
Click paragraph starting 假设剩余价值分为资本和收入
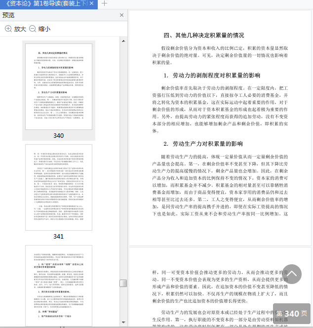point(220,55)
